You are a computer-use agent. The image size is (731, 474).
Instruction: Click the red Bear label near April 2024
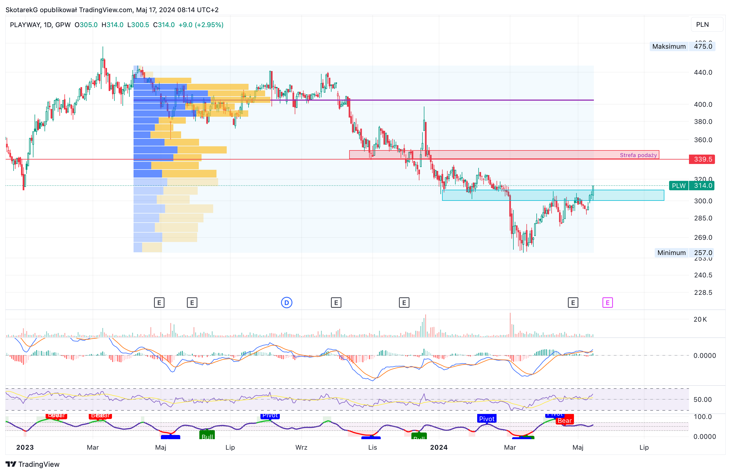click(x=565, y=420)
